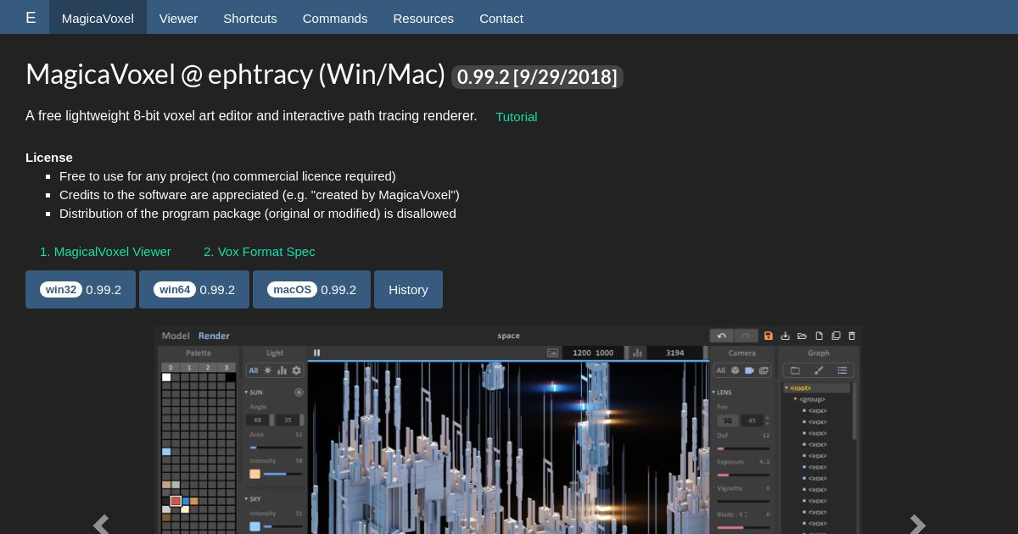The width and height of the screenshot is (1018, 534).
Task: Collapse the <group> node in Graph tree
Action: click(796, 399)
